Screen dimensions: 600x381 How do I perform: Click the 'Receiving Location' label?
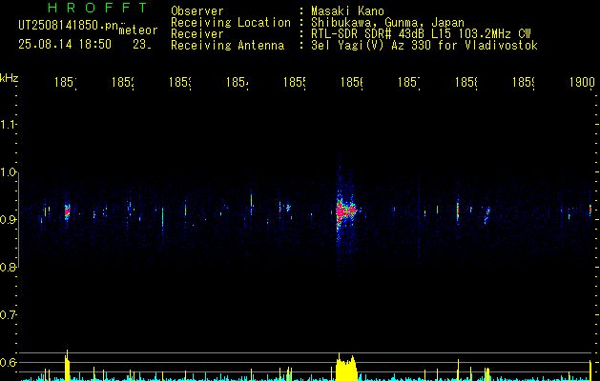[x=231, y=23]
